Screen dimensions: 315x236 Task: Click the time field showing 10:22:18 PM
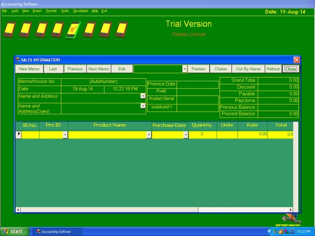(125, 89)
